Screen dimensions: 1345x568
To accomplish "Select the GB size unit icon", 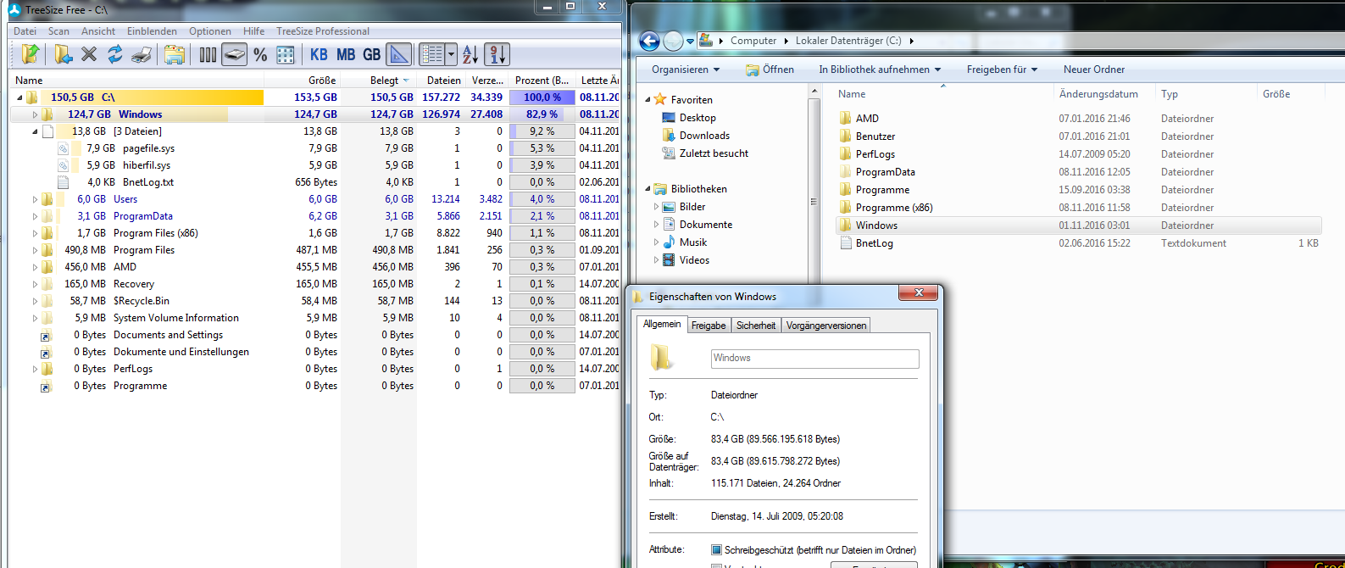I will (x=372, y=55).
